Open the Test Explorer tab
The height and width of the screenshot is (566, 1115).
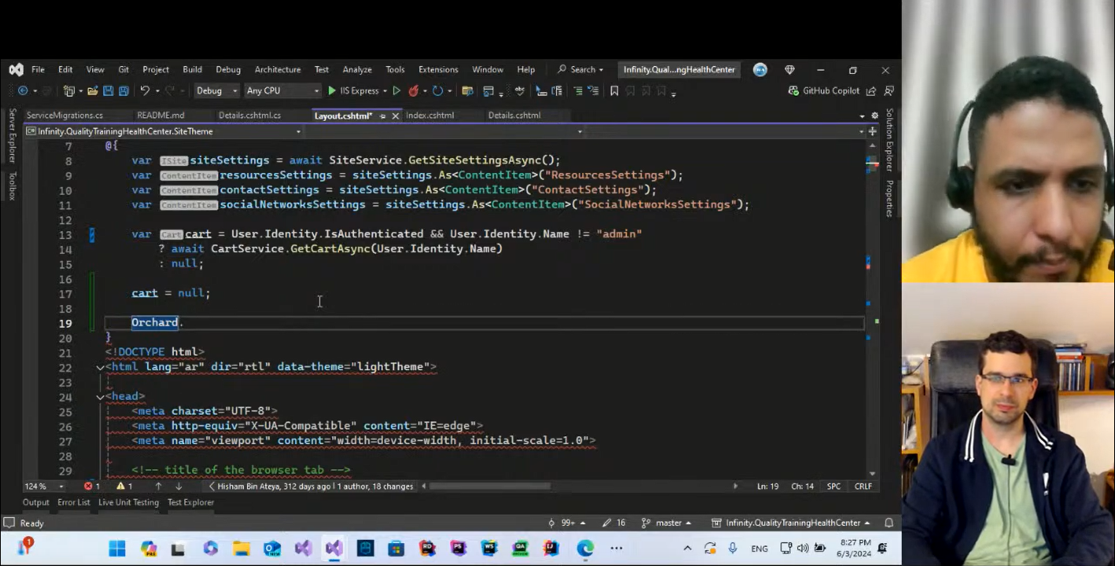(x=190, y=502)
